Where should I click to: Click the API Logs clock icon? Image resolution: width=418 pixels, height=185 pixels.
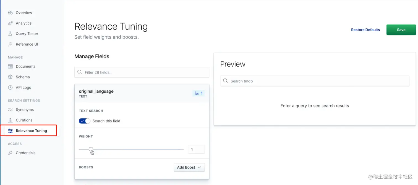click(10, 87)
